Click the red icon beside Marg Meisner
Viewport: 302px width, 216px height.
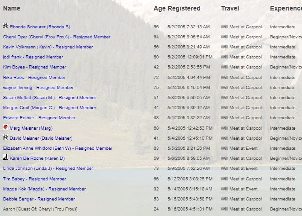(x=5, y=127)
